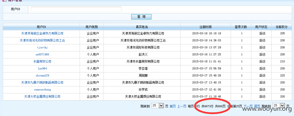This screenshot has width=294, height=116.
Task: Click the 当前积分 column header
Action: [281, 27]
